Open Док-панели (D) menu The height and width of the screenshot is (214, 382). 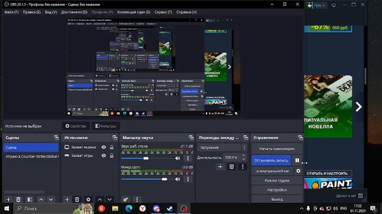click(74, 12)
